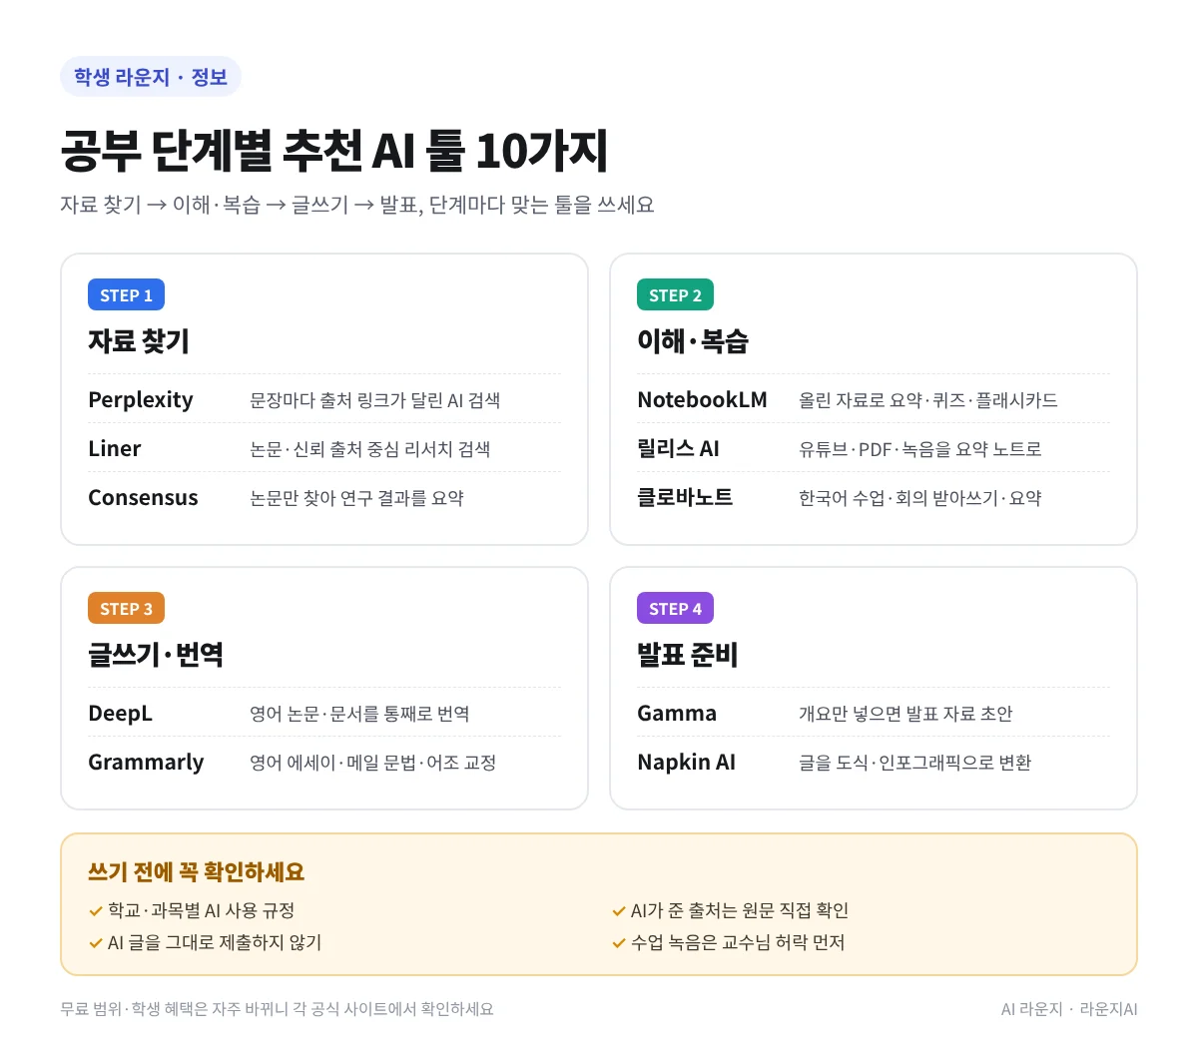Click description 논문·신뢰 출처 중심 리서치 검색
The height and width of the screenshot is (1064, 1198).
pos(370,449)
